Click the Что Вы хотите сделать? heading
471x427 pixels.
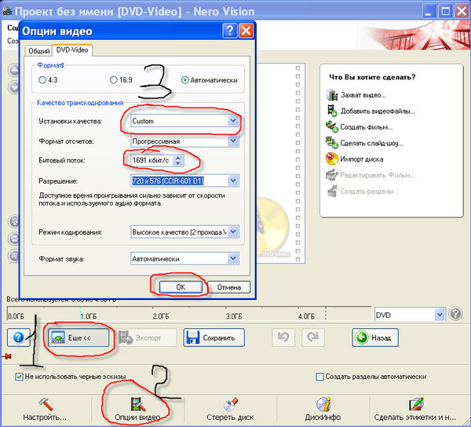point(372,77)
